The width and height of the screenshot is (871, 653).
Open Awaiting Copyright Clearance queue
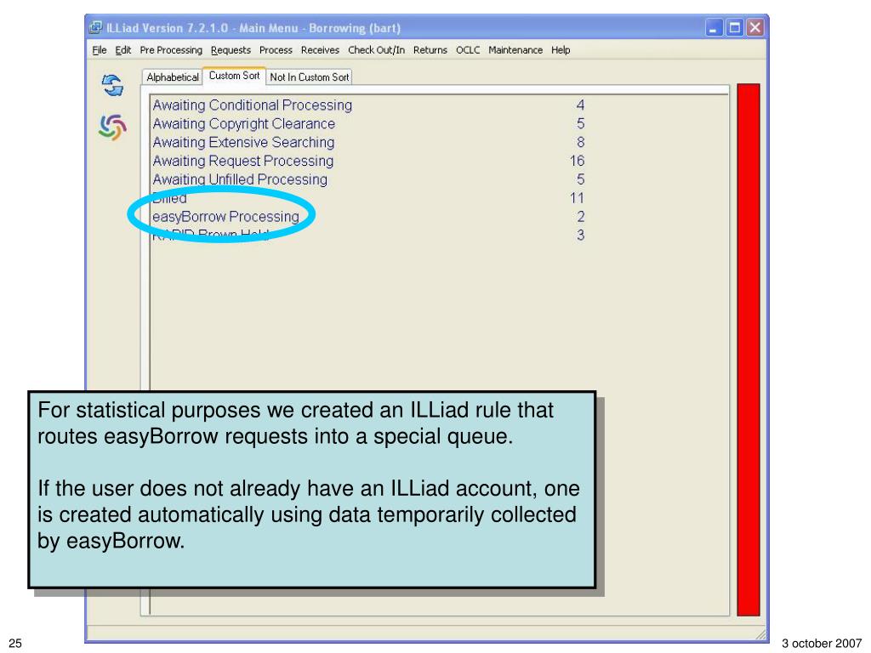[244, 123]
